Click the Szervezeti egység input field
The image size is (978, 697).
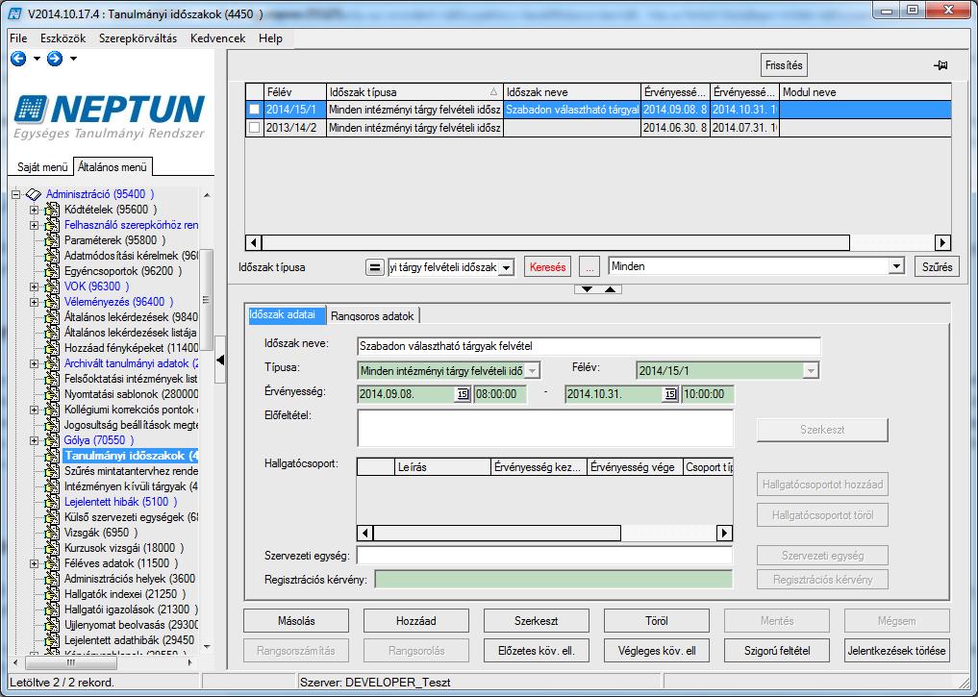pos(545,556)
